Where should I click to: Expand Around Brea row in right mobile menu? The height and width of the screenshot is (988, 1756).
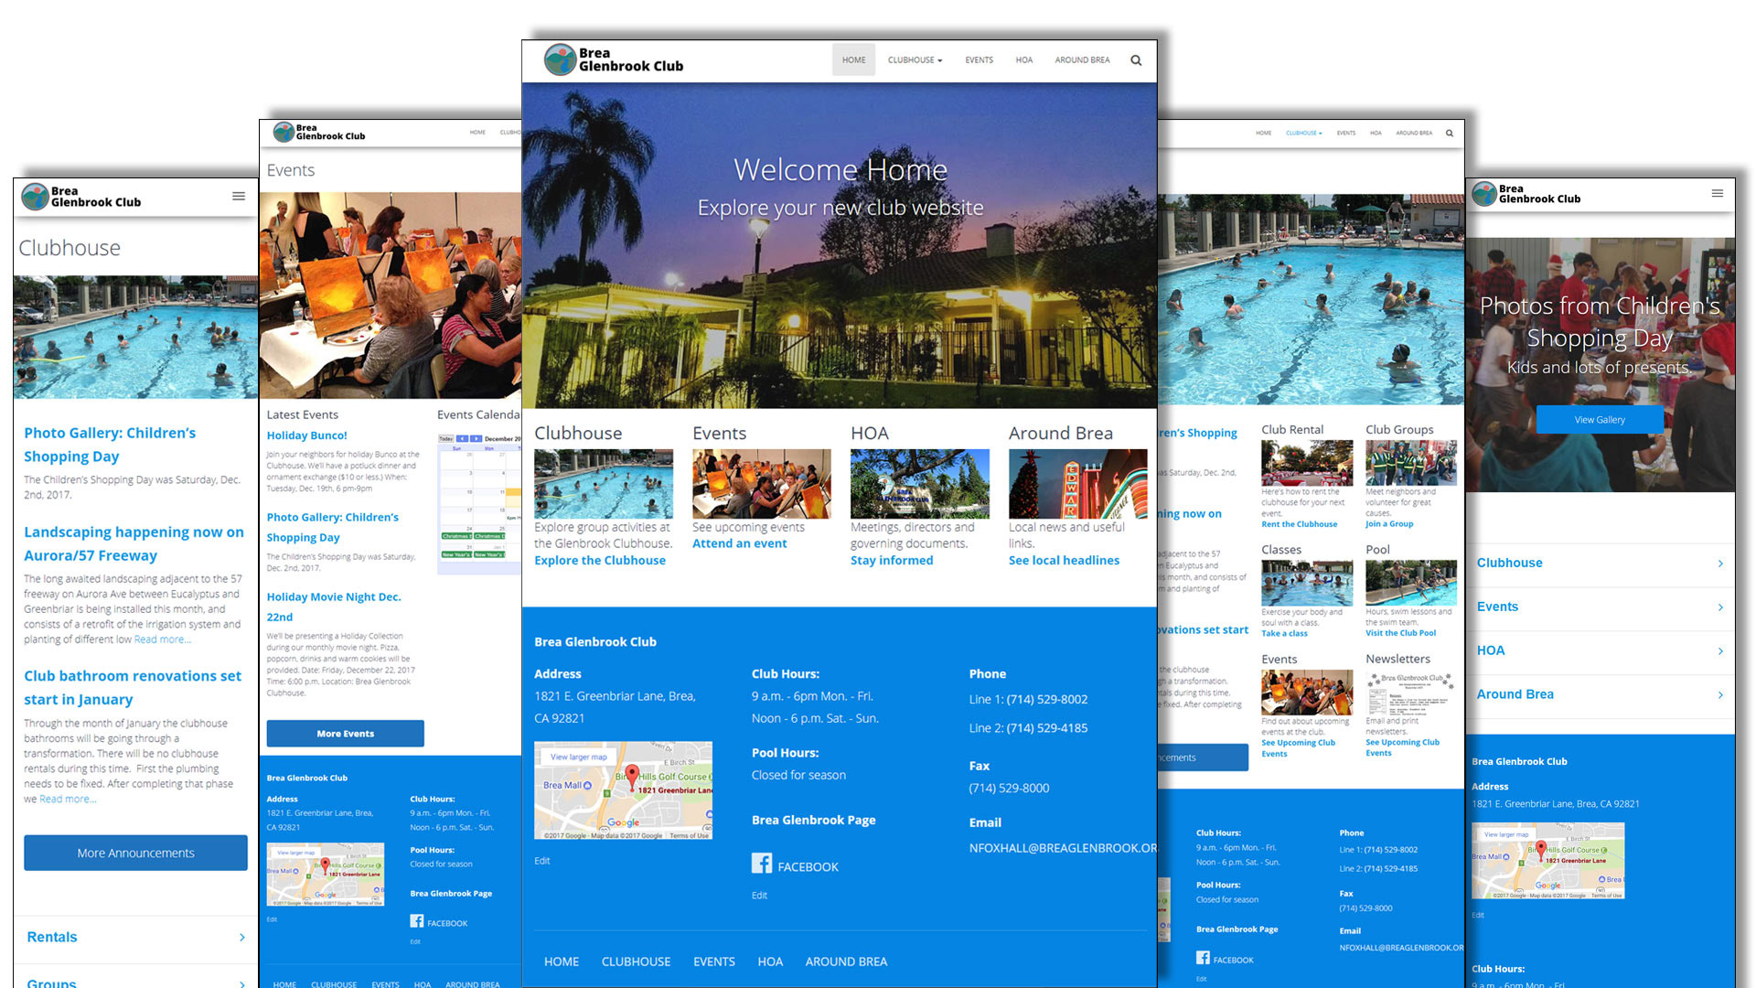[x=1719, y=695]
